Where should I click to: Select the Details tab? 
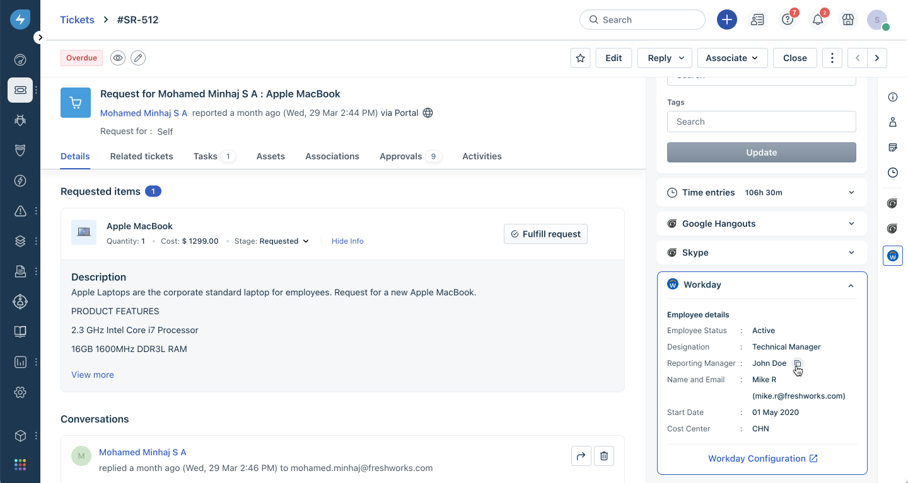75,156
